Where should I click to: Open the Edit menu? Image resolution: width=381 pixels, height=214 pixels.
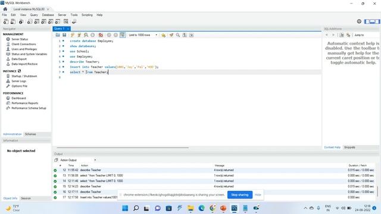[13, 15]
